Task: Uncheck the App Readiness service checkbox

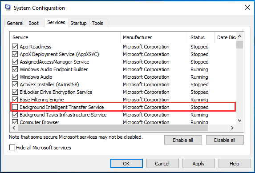Action: (x=15, y=47)
